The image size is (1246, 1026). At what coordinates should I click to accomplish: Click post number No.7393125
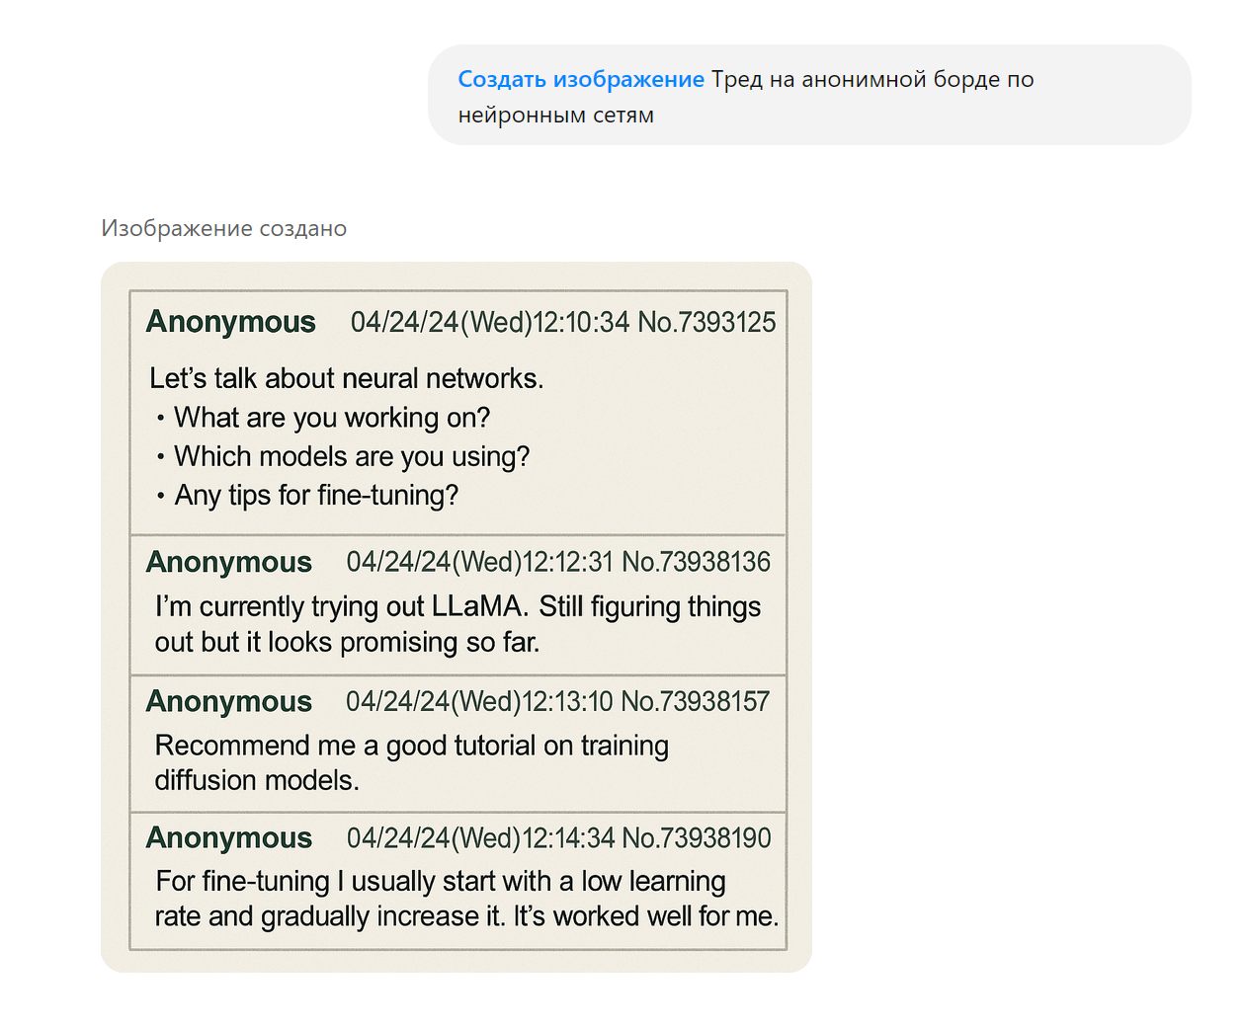[x=706, y=322]
